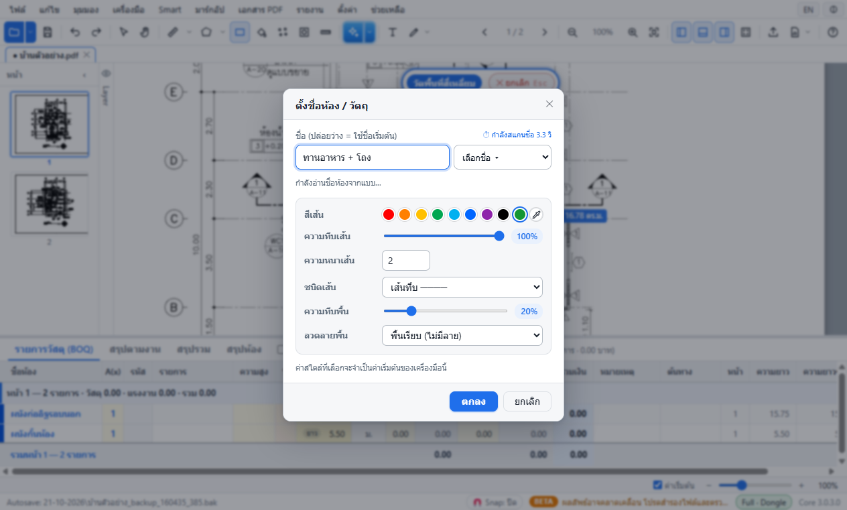Click the redo arrow icon
Image resolution: width=847 pixels, height=510 pixels.
point(96,32)
